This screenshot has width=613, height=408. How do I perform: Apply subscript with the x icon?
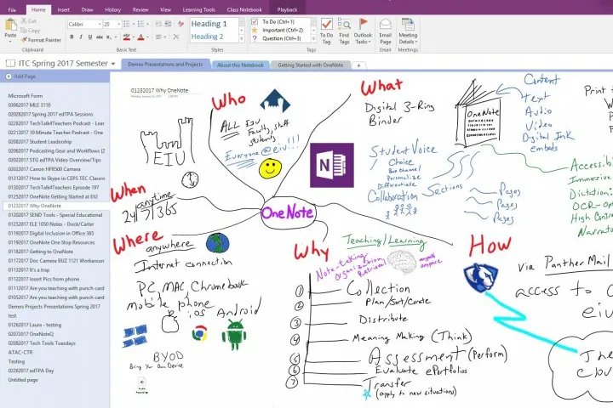(x=109, y=37)
